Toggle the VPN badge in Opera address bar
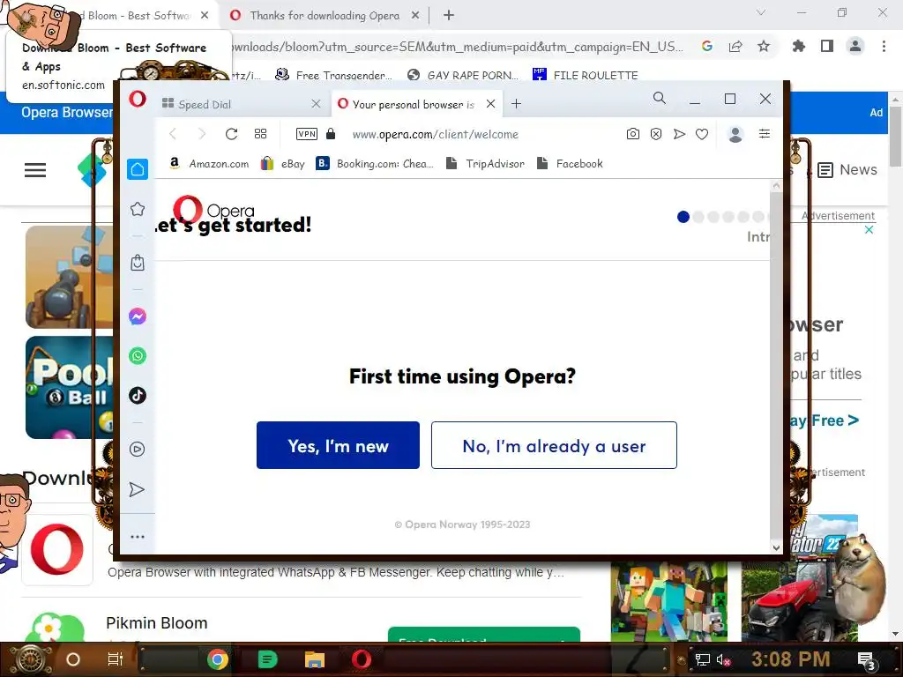Viewport: 903px width, 677px height. click(306, 134)
